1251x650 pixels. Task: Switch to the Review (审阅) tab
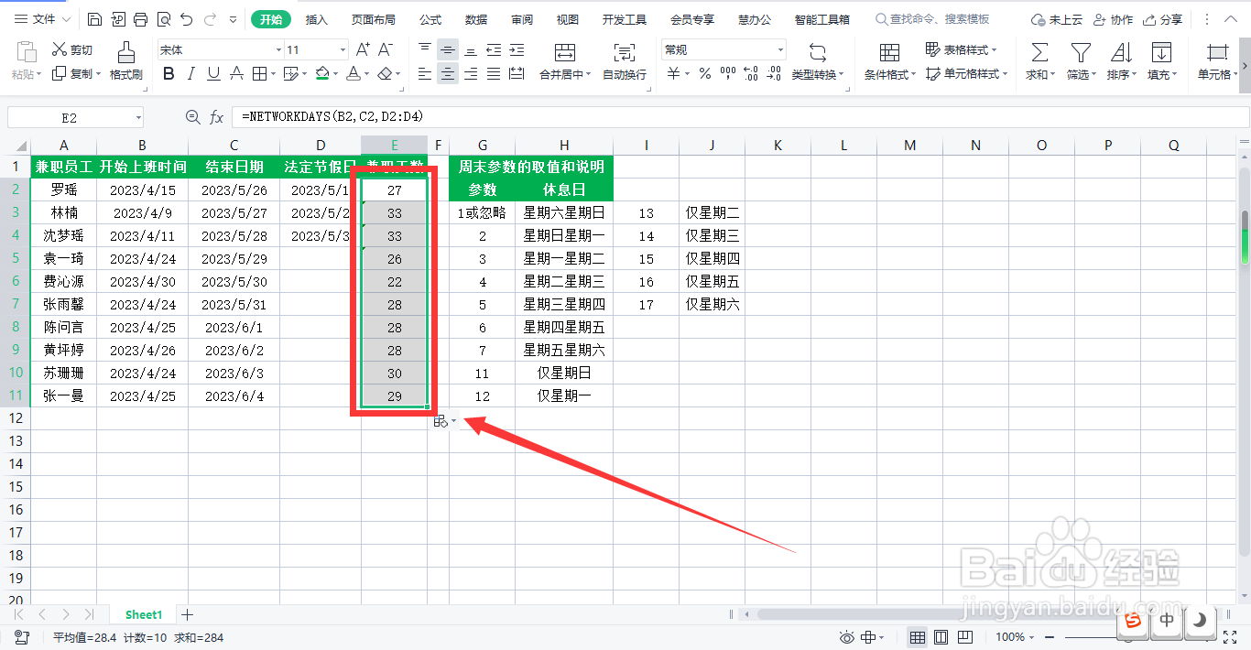coord(522,19)
